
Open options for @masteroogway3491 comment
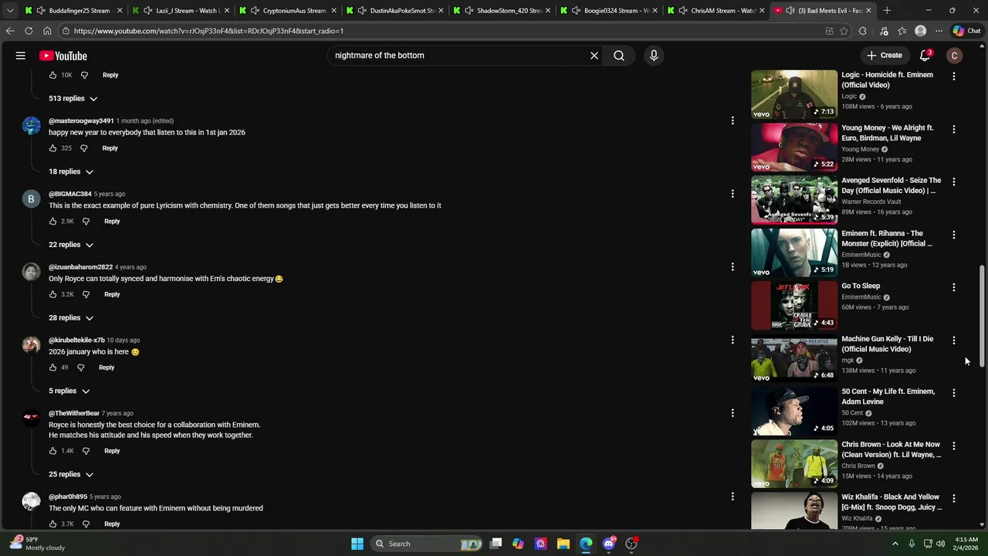click(733, 120)
